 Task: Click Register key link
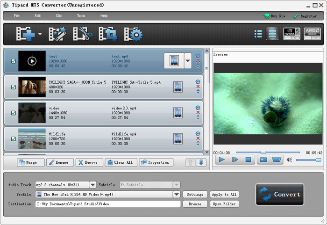305,16
